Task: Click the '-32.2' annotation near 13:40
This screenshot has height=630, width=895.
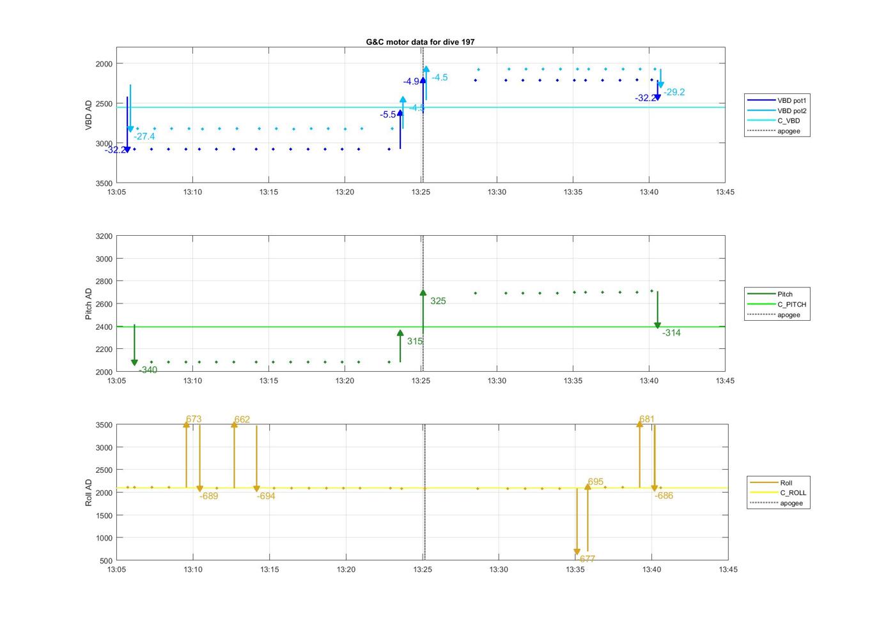Action: (x=645, y=98)
